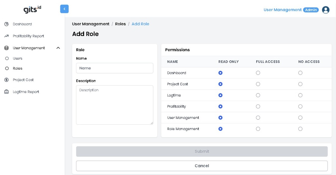The width and height of the screenshot is (336, 175).
Task: Select Read Only for Profitability
Action: pos(220,106)
